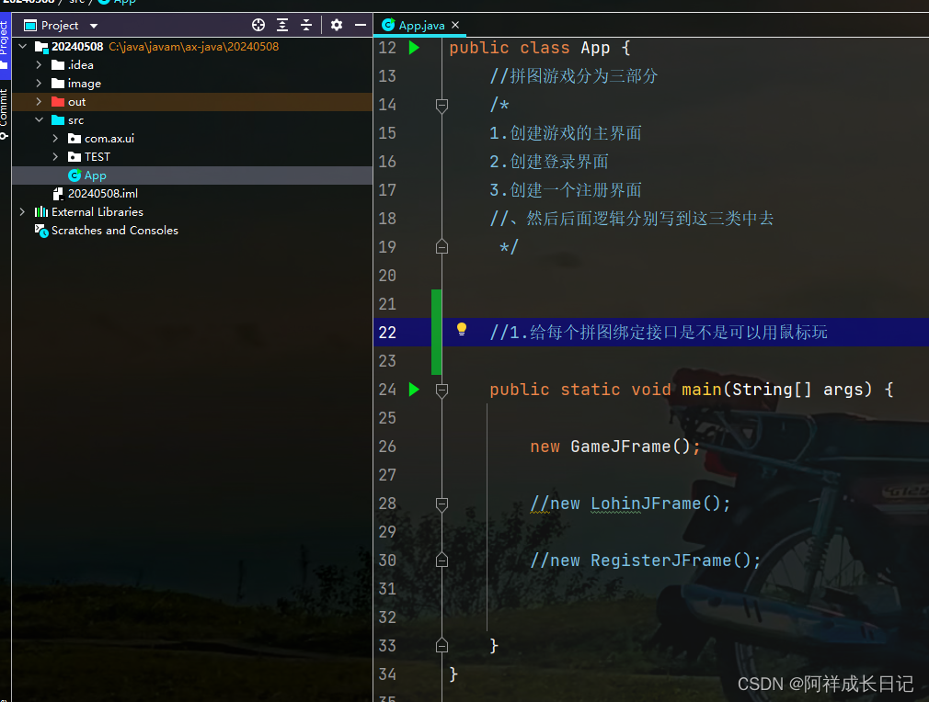Screen dimensions: 929x702
Task: Toggle fold of main method closing at line 33
Action: (442, 645)
